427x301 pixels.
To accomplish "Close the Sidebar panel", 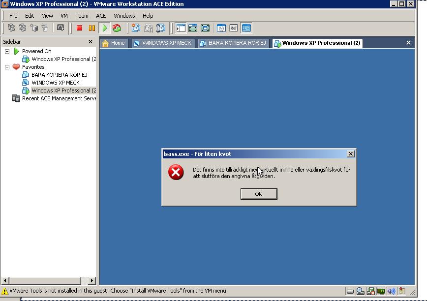I will pyautogui.click(x=91, y=42).
